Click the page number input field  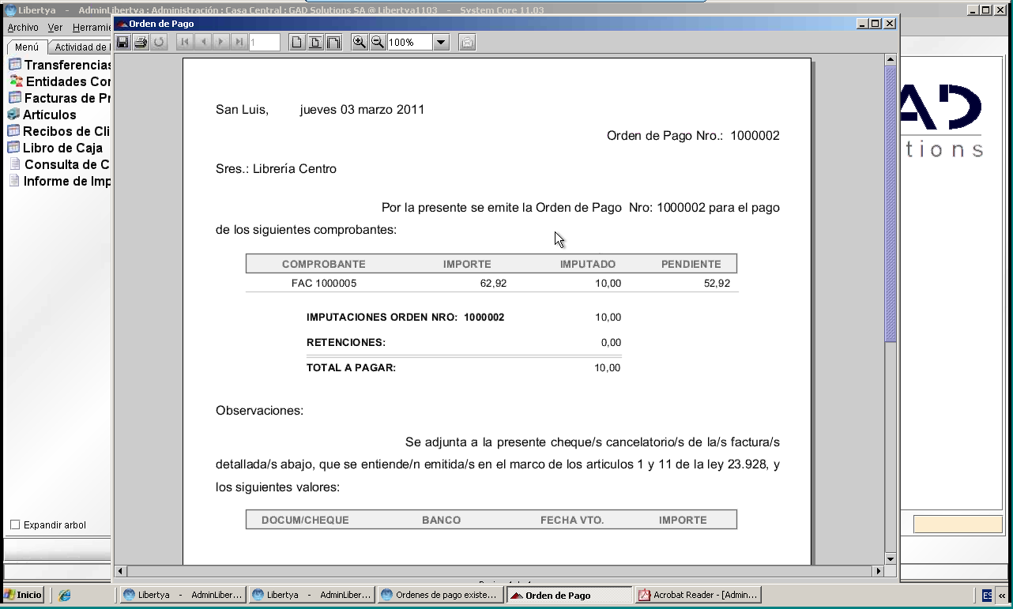pos(265,43)
